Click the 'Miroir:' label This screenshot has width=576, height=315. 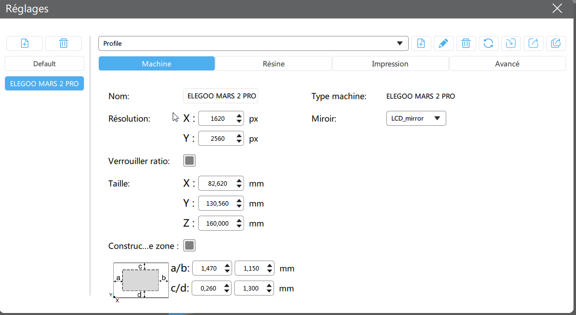click(x=324, y=119)
